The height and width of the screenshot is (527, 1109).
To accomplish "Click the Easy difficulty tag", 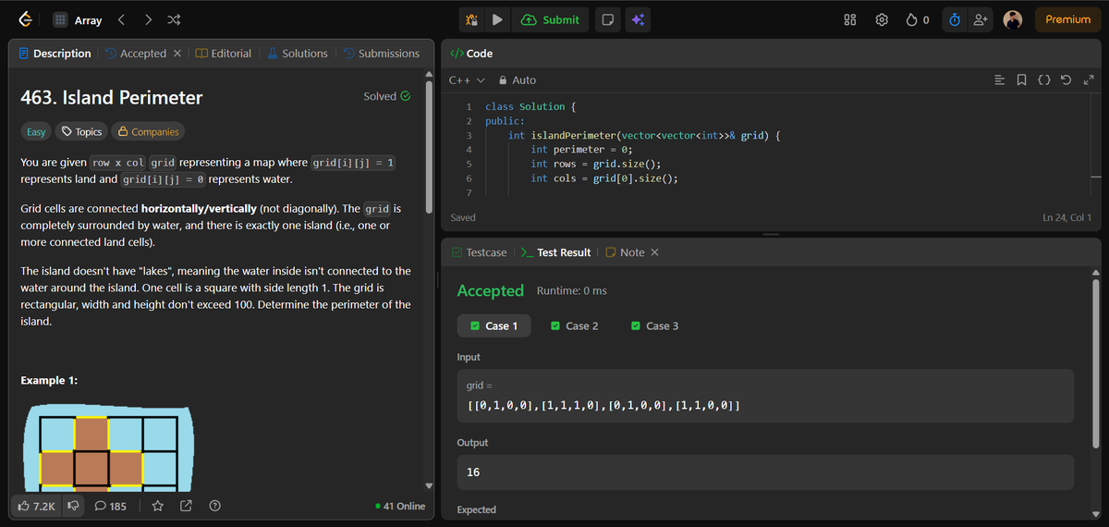I will coord(35,132).
